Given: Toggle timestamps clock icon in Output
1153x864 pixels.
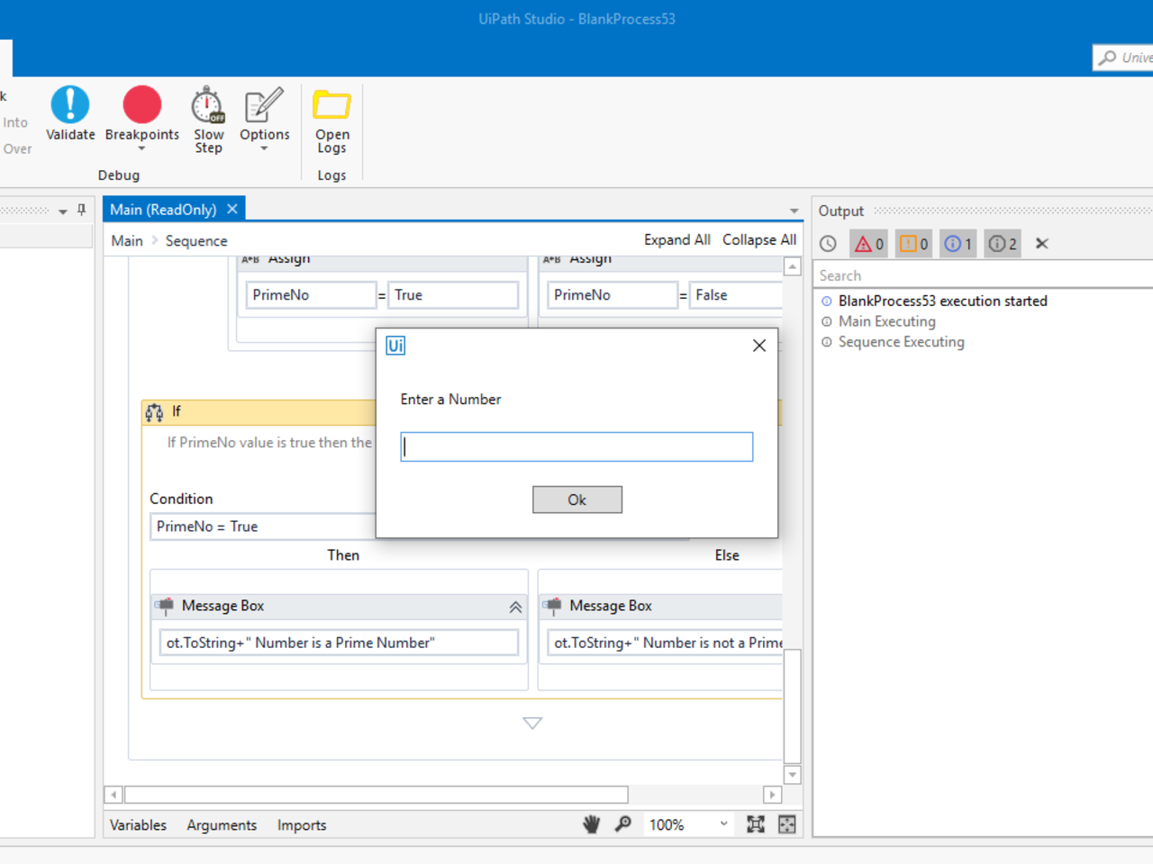Looking at the screenshot, I should click(x=828, y=244).
